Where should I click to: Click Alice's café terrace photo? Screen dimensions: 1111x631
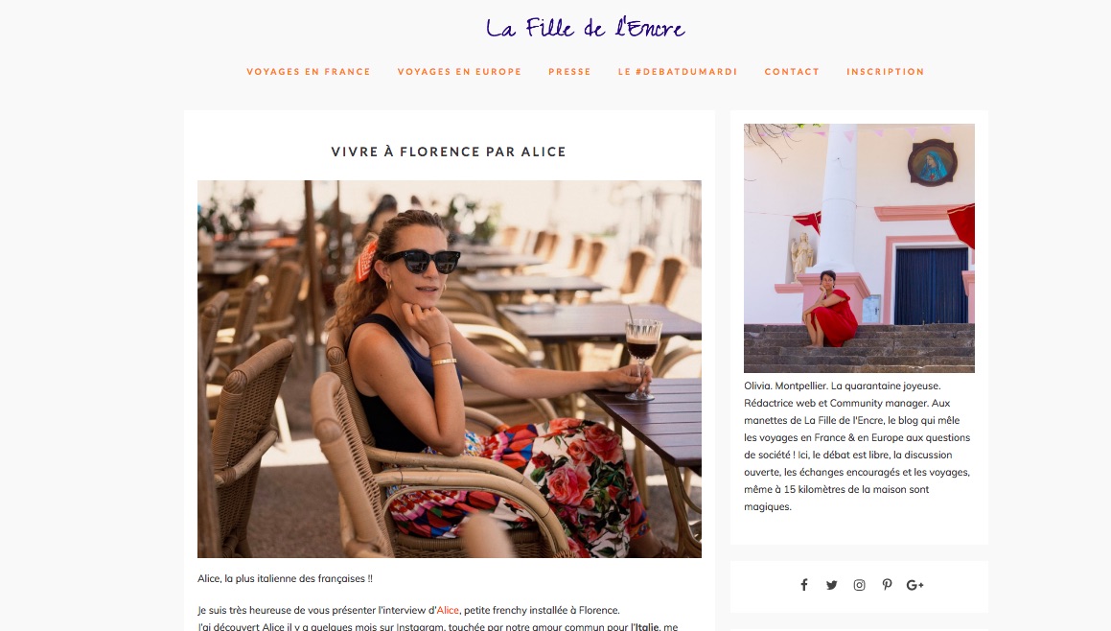coord(450,368)
